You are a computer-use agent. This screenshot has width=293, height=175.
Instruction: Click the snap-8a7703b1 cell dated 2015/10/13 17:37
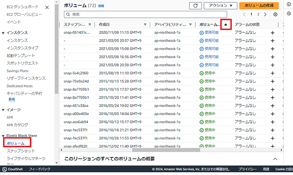76,90
